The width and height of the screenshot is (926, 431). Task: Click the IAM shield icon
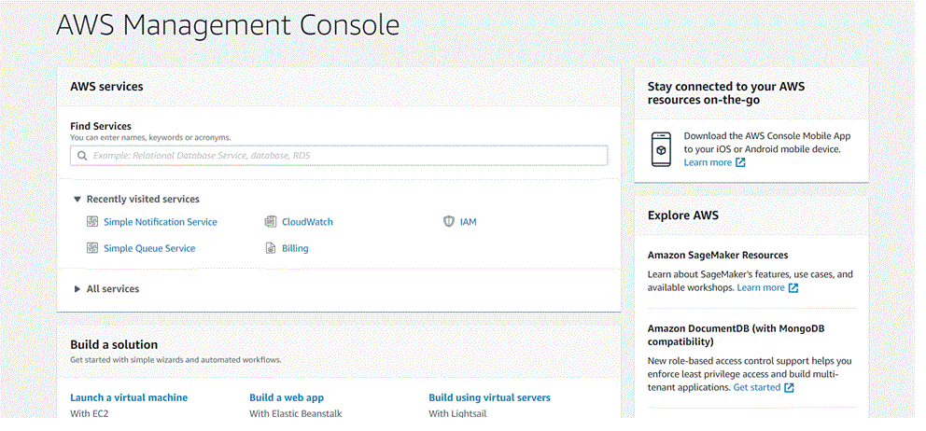(449, 222)
